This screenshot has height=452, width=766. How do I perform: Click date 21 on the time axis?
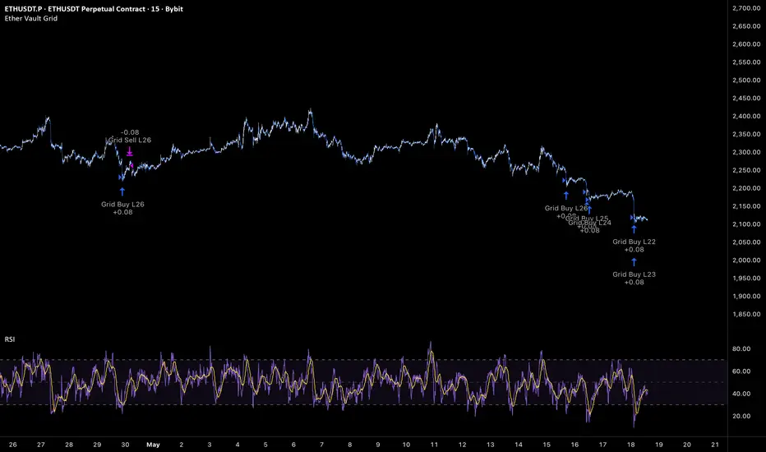tap(715, 445)
